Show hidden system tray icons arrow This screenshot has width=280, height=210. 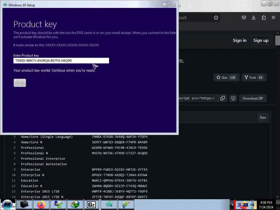[232, 205]
